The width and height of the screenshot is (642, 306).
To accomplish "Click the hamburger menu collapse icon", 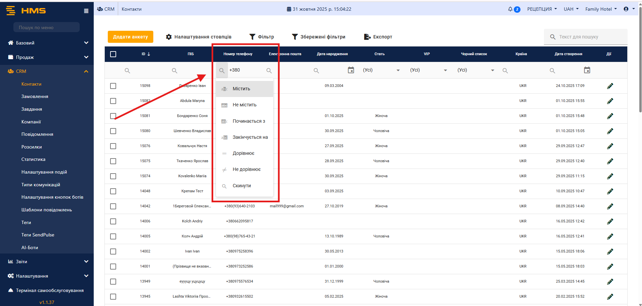I will pyautogui.click(x=86, y=11).
